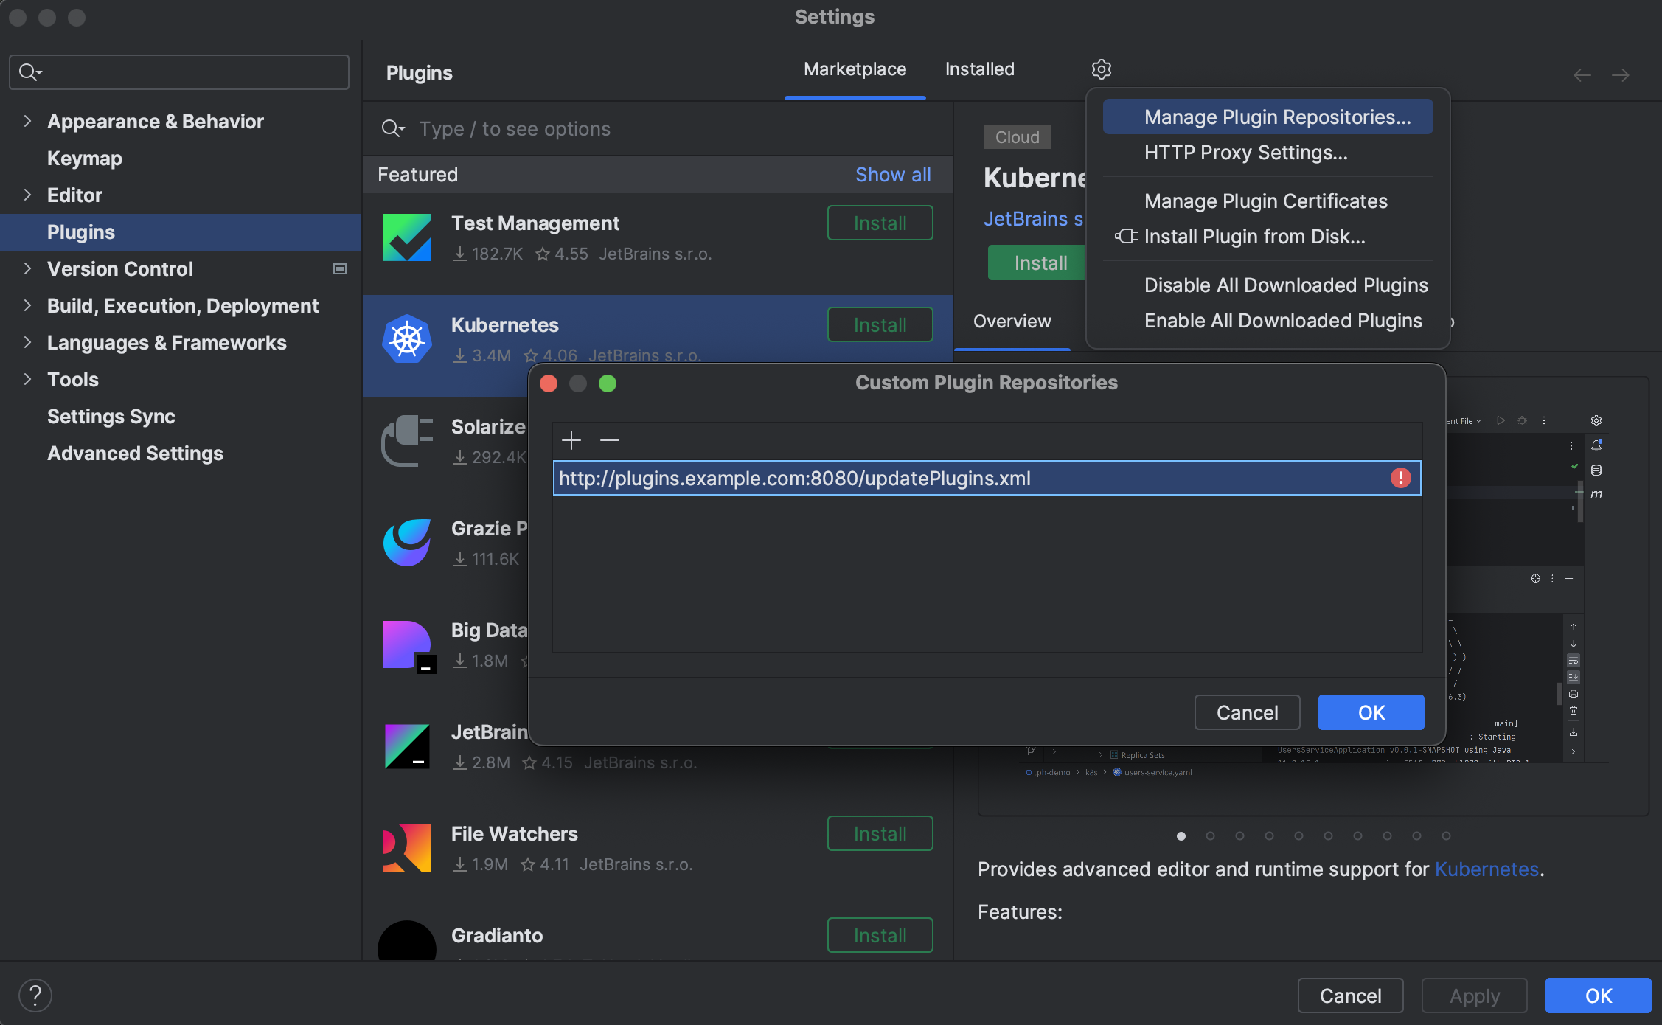Click the Show all featured plugins link
The image size is (1662, 1025).
[892, 174]
